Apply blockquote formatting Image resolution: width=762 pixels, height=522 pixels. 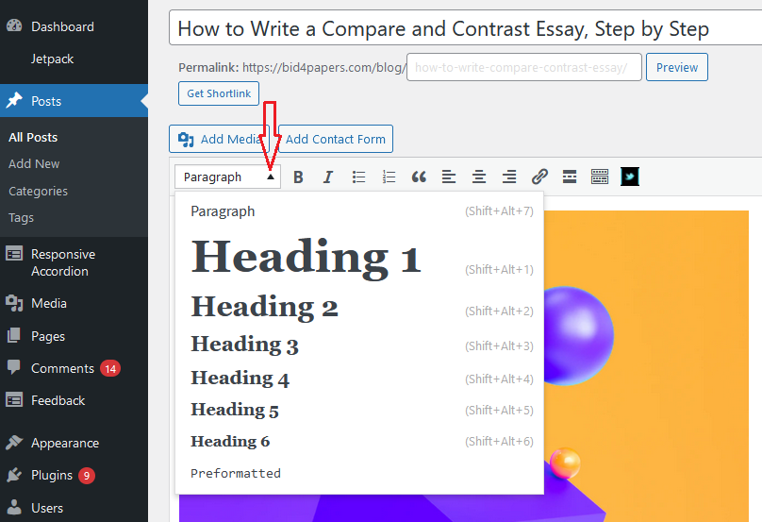[419, 177]
